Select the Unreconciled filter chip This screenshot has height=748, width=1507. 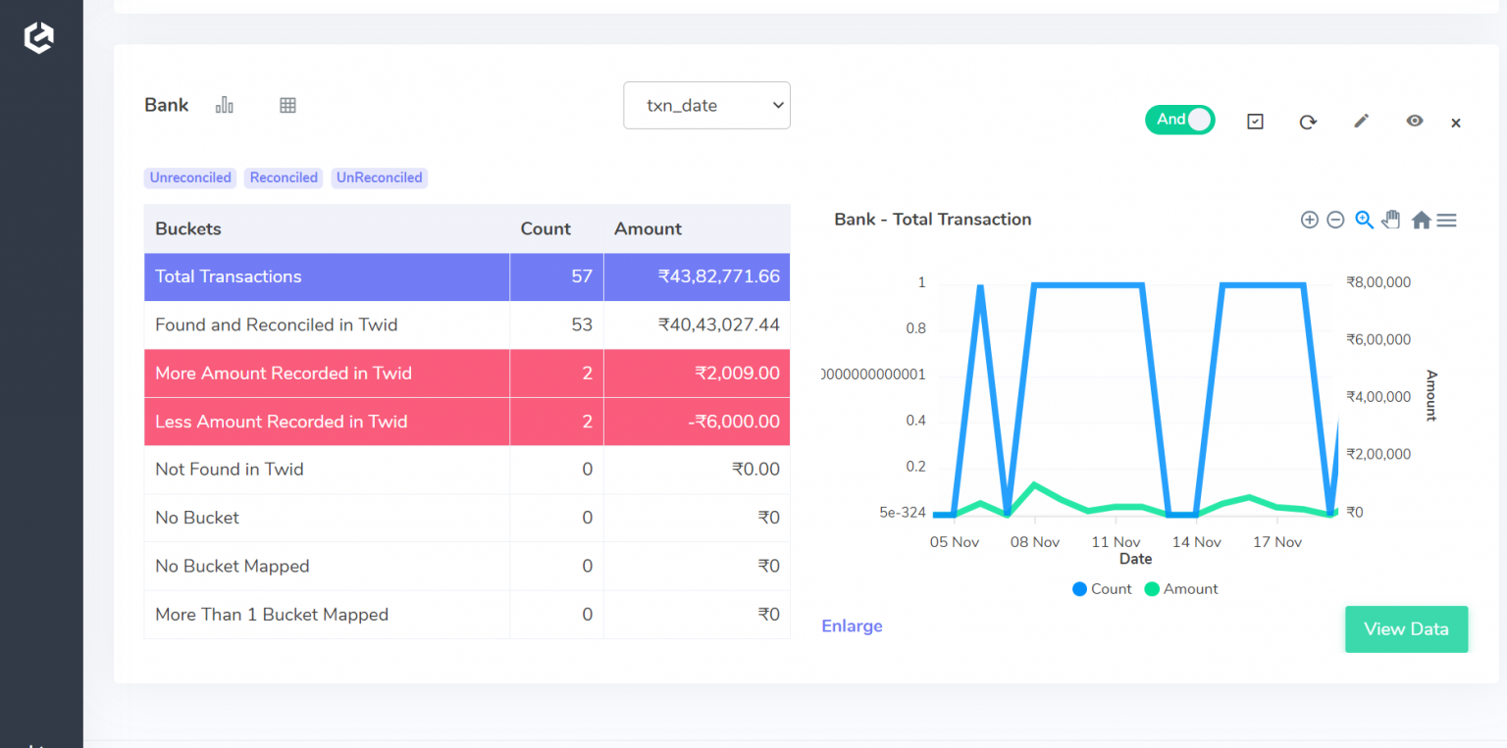point(189,177)
